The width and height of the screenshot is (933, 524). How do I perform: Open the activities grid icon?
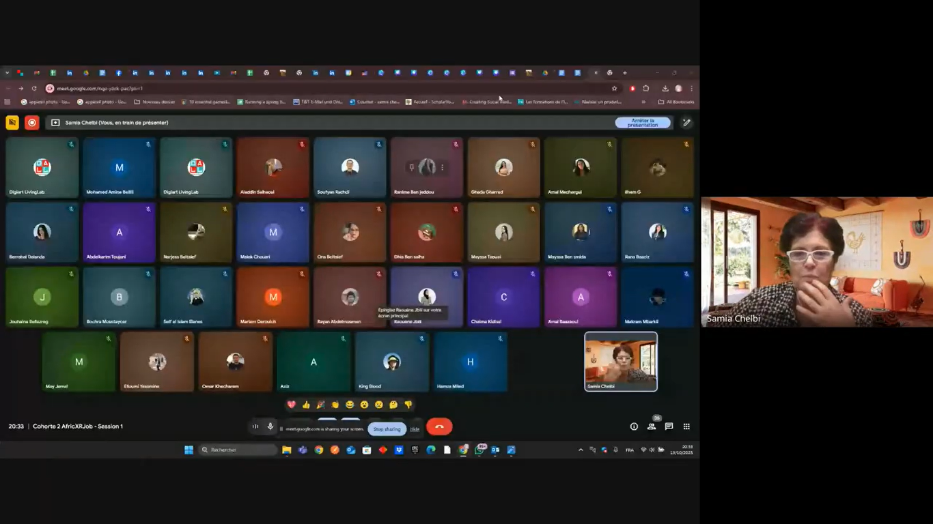coord(686,426)
